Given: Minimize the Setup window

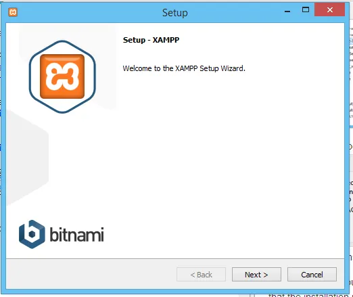Looking at the screenshot, I should [x=287, y=12].
